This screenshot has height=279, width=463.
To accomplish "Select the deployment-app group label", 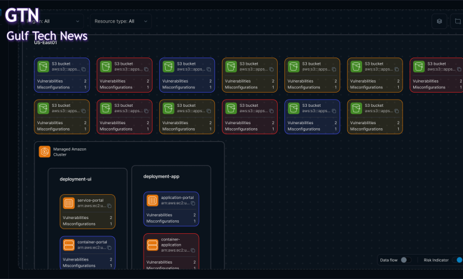I will (x=161, y=176).
